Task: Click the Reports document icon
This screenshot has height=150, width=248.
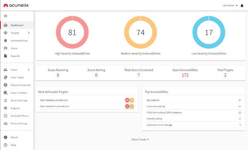Action: pyautogui.click(x=5, y=56)
